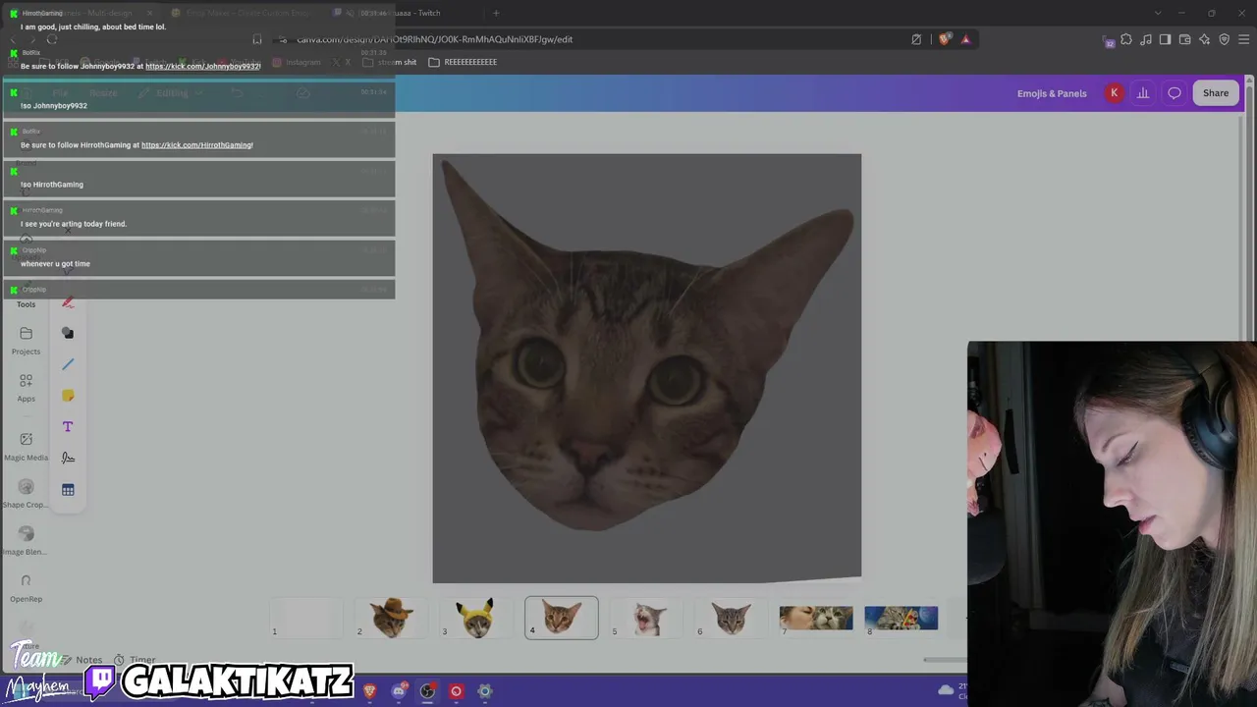This screenshot has width=1257, height=707.
Task: Click the Brave Rewards triangle icon
Action: 966,39
